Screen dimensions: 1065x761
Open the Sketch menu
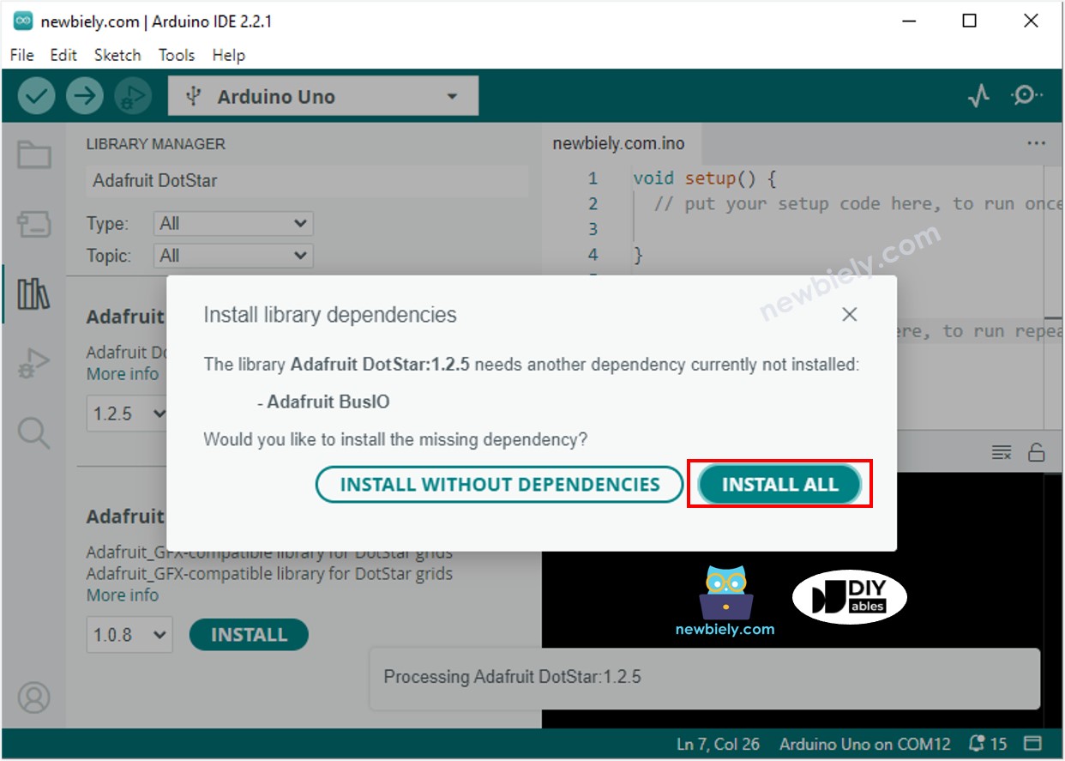pos(117,55)
